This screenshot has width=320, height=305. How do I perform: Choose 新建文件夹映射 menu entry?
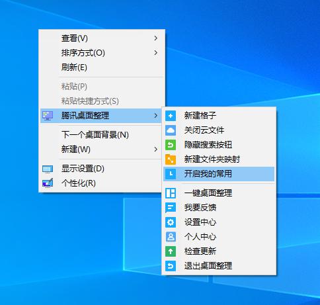tap(219, 159)
